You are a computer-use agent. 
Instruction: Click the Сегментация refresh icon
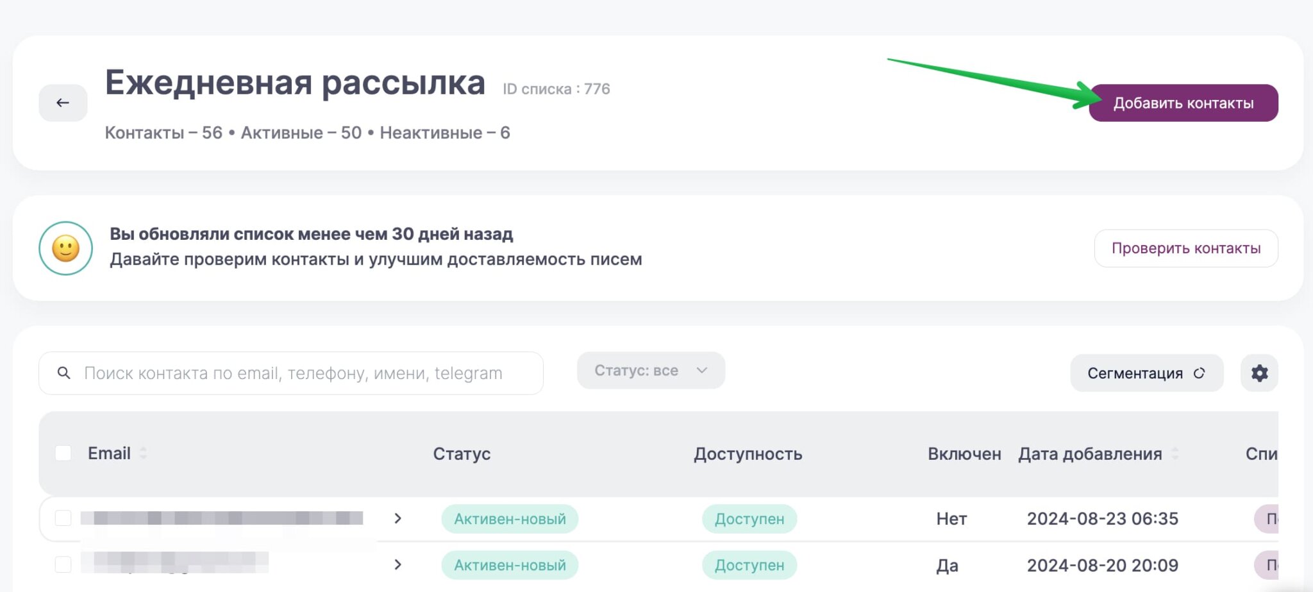pyautogui.click(x=1199, y=373)
